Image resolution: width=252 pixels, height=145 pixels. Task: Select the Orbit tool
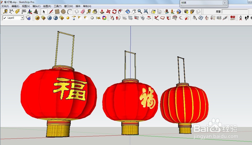128,12
